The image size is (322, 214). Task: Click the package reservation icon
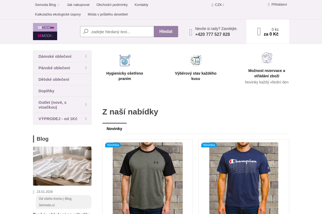267,58
